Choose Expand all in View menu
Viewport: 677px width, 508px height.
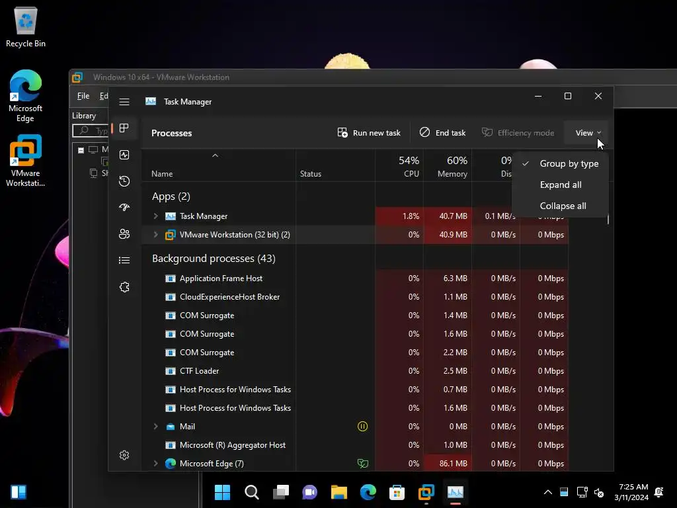click(561, 185)
